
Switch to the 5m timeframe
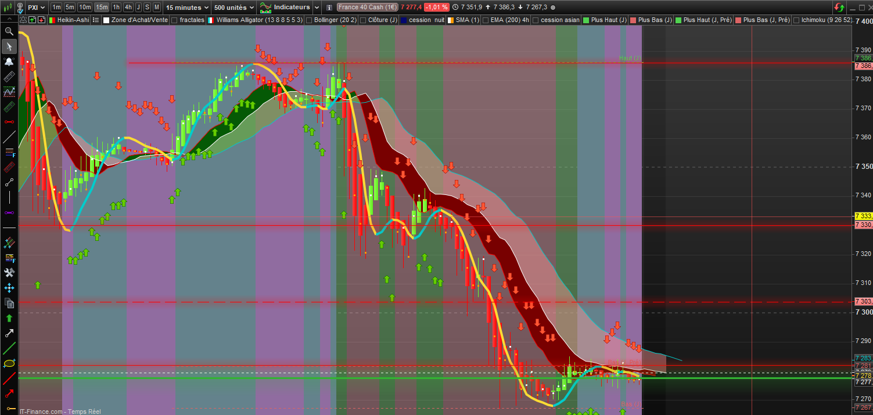(69, 8)
